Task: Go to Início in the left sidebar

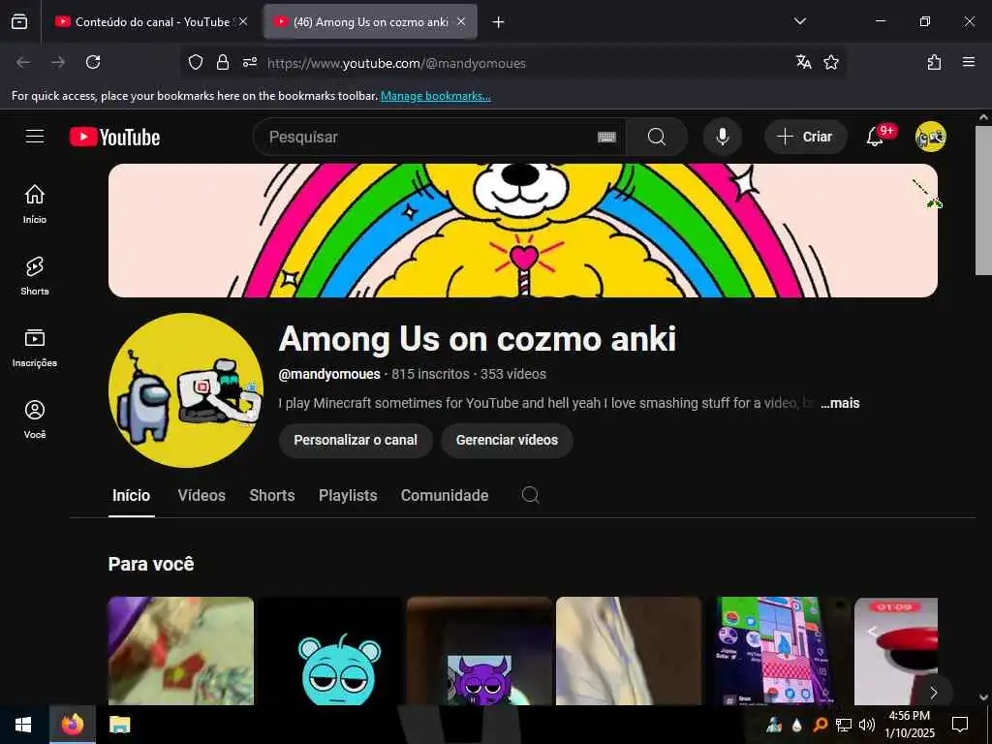Action: pyautogui.click(x=35, y=203)
